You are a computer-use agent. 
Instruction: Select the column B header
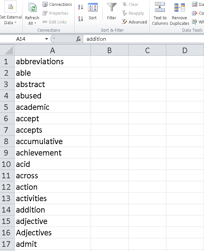click(109, 50)
